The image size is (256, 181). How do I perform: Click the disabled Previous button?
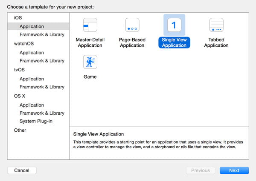(x=200, y=170)
